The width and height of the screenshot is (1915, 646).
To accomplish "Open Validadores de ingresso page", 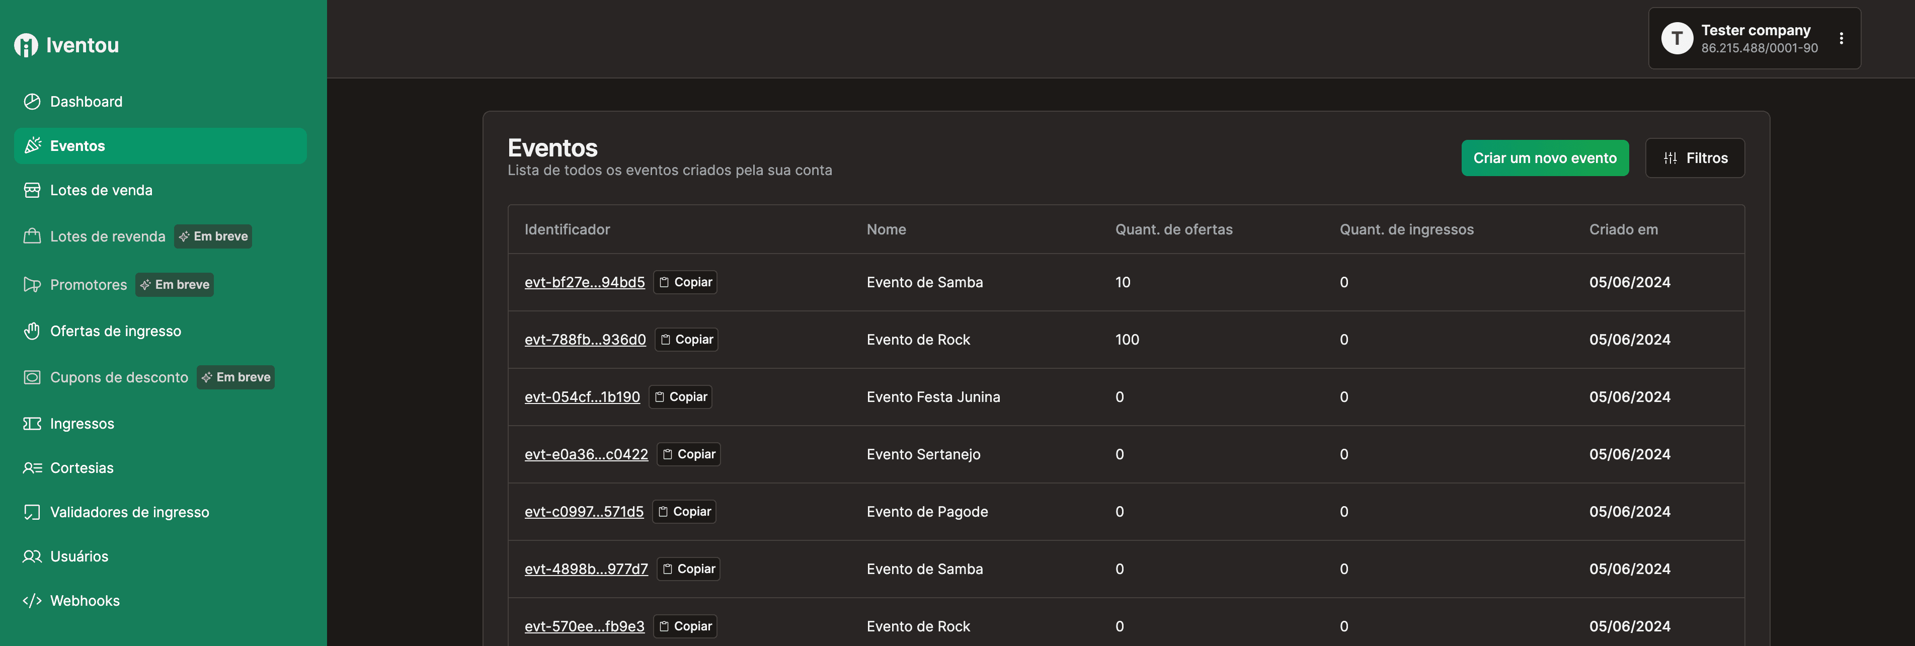I will (160, 512).
